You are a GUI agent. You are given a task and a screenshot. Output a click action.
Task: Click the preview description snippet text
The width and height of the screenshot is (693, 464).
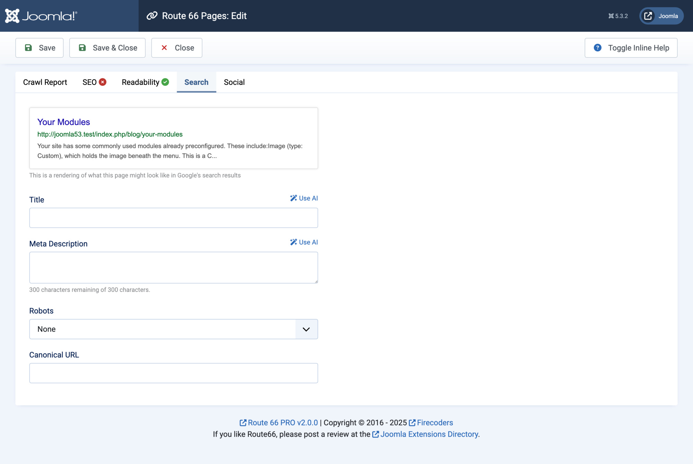pyautogui.click(x=170, y=151)
